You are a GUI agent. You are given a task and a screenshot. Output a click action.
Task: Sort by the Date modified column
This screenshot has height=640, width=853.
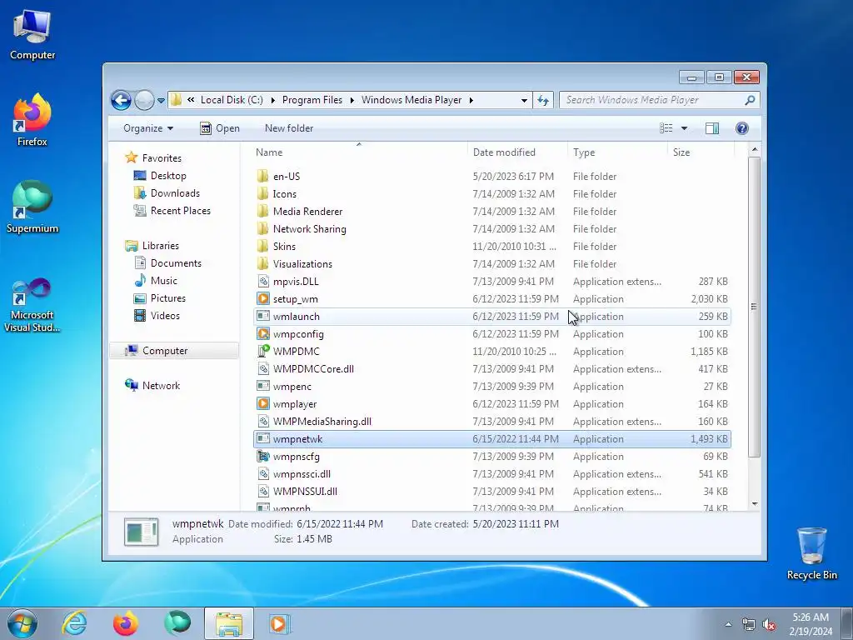[x=516, y=152]
